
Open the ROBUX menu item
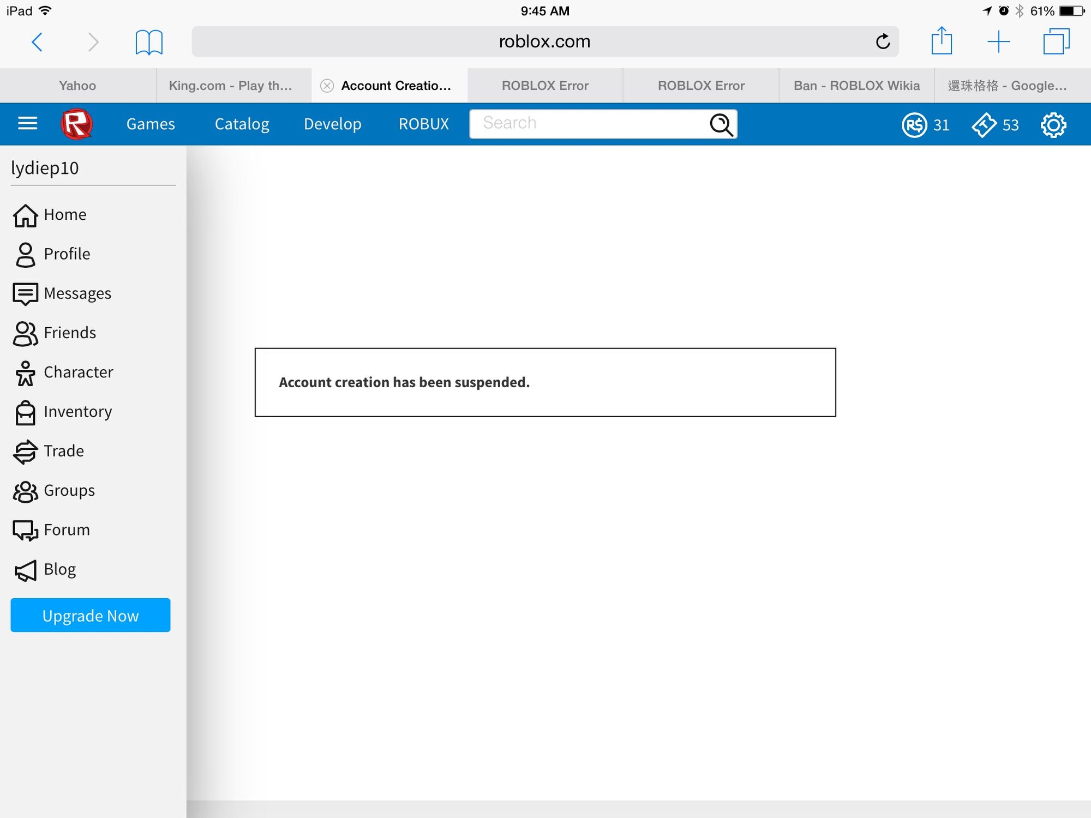pos(424,124)
